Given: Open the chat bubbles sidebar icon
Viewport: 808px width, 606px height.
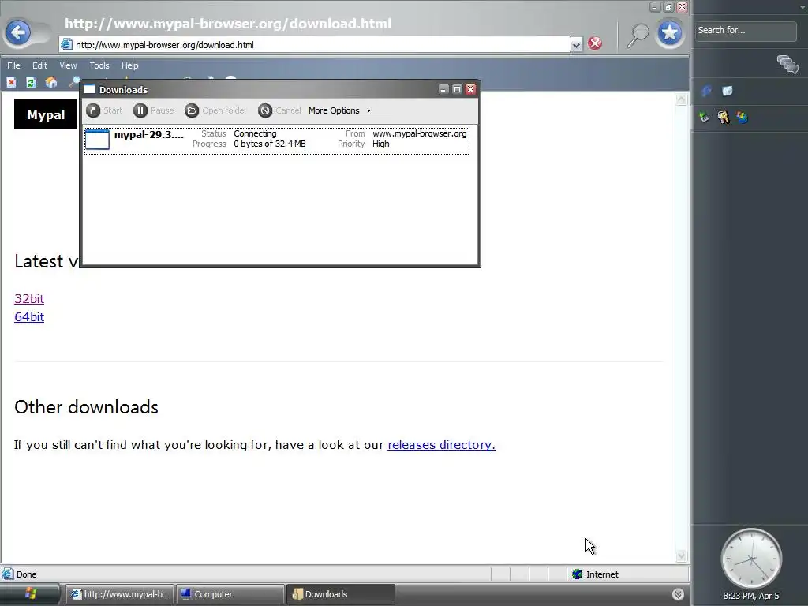Looking at the screenshot, I should 787,65.
